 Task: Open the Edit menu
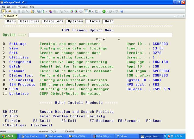(x=8, y=7)
